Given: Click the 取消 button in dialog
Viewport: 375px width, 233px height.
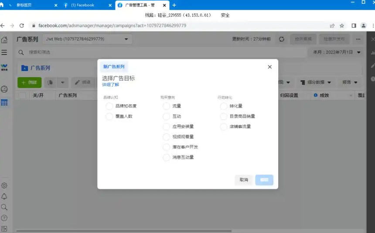Looking at the screenshot, I should coord(244,180).
